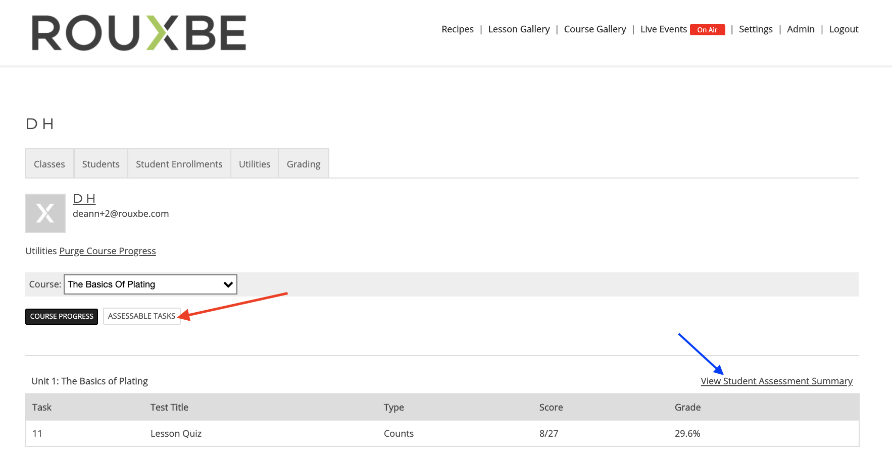Select the Utilities tab
Screen dimensions: 892x469
click(x=255, y=164)
